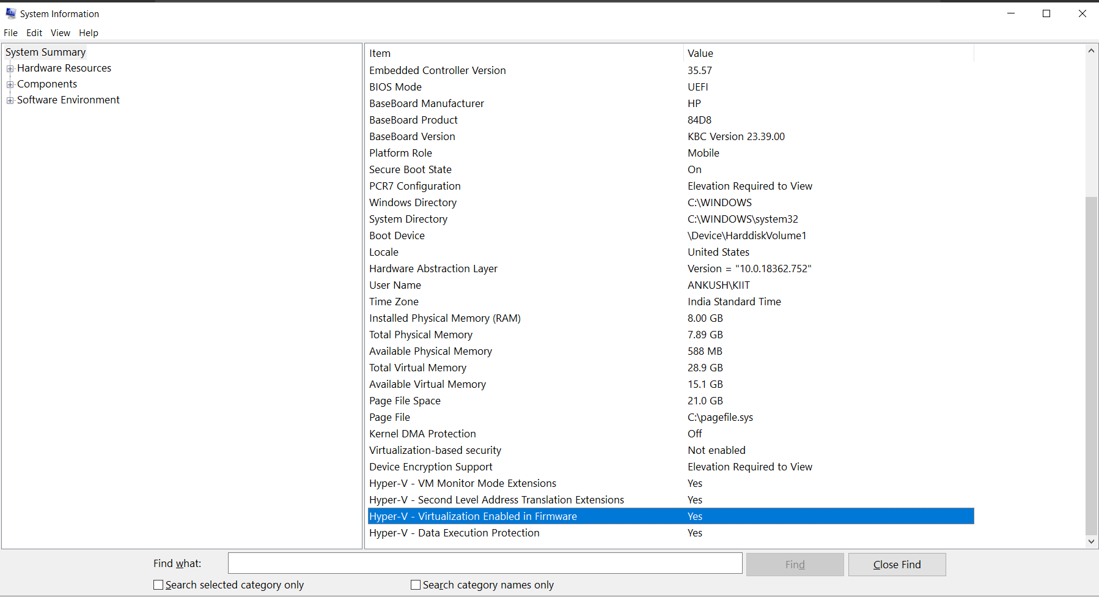Click the Find button

click(795, 565)
